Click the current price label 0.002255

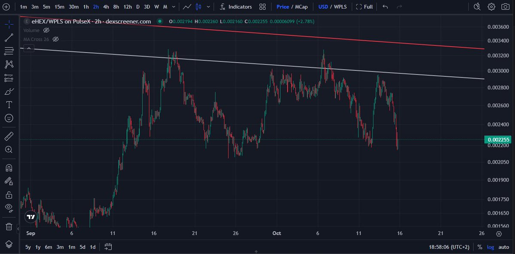point(498,140)
